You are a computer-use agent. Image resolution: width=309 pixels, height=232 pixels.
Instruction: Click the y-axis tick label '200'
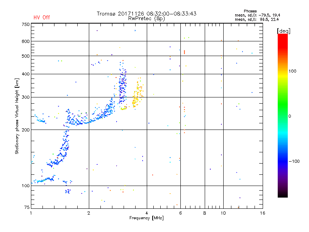(25, 130)
